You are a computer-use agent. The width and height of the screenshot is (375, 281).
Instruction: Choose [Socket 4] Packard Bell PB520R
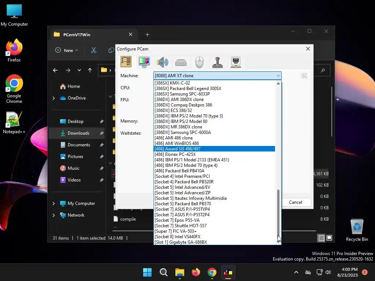click(214, 182)
